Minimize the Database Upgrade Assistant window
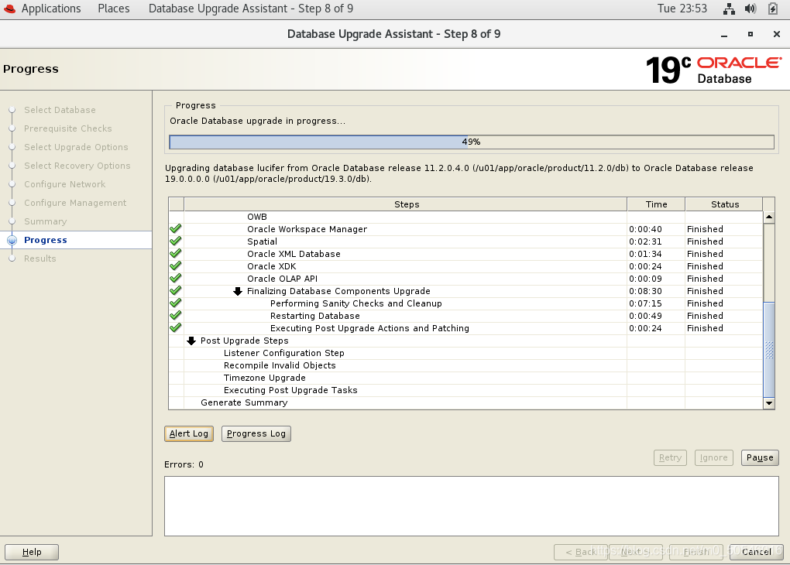The width and height of the screenshot is (790, 565). 724,34
